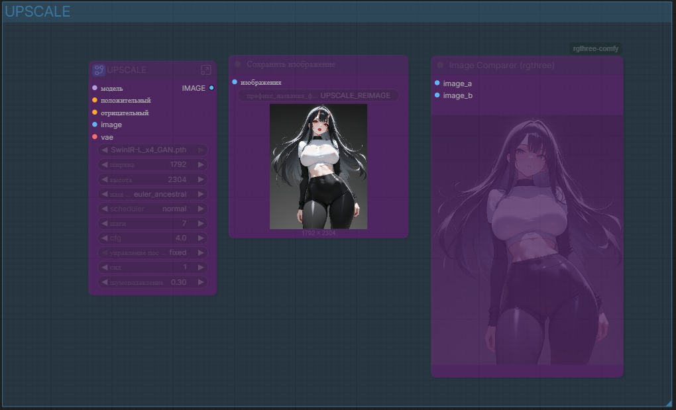Toggle collapse dot on Image Comparer node
The image size is (676, 410).
(x=440, y=65)
